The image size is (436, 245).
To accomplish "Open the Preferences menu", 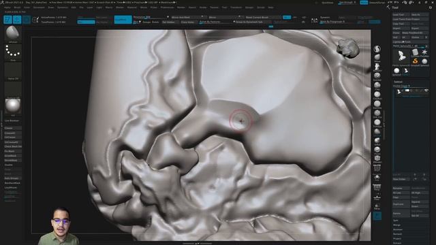I will pos(167,7).
